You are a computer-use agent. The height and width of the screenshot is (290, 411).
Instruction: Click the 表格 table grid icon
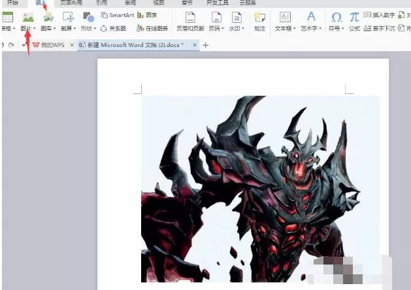coord(7,17)
